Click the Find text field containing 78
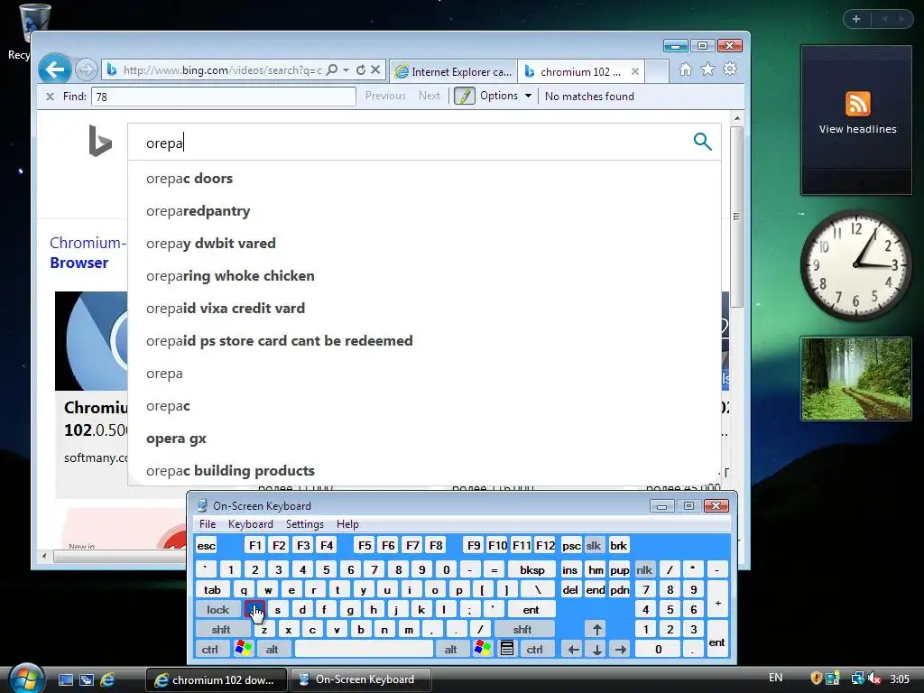The width and height of the screenshot is (924, 693). 224,97
